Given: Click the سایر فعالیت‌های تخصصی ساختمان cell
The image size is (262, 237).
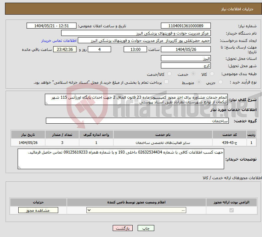Looking at the screenshot, I should click(x=163, y=143).
